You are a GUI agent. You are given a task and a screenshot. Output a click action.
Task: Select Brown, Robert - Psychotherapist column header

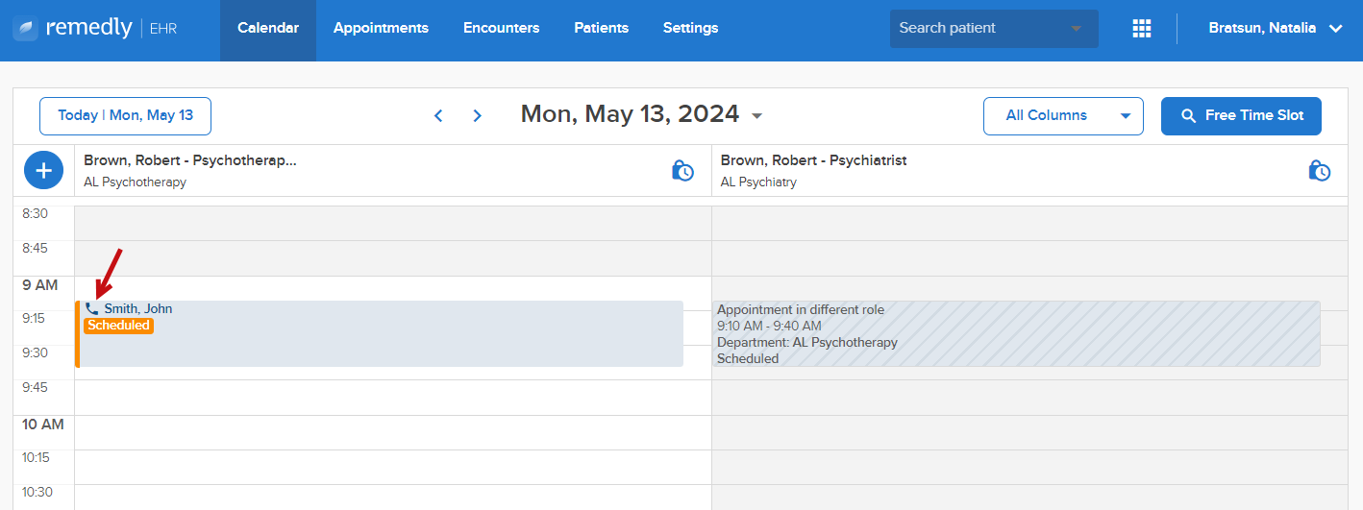(x=190, y=160)
